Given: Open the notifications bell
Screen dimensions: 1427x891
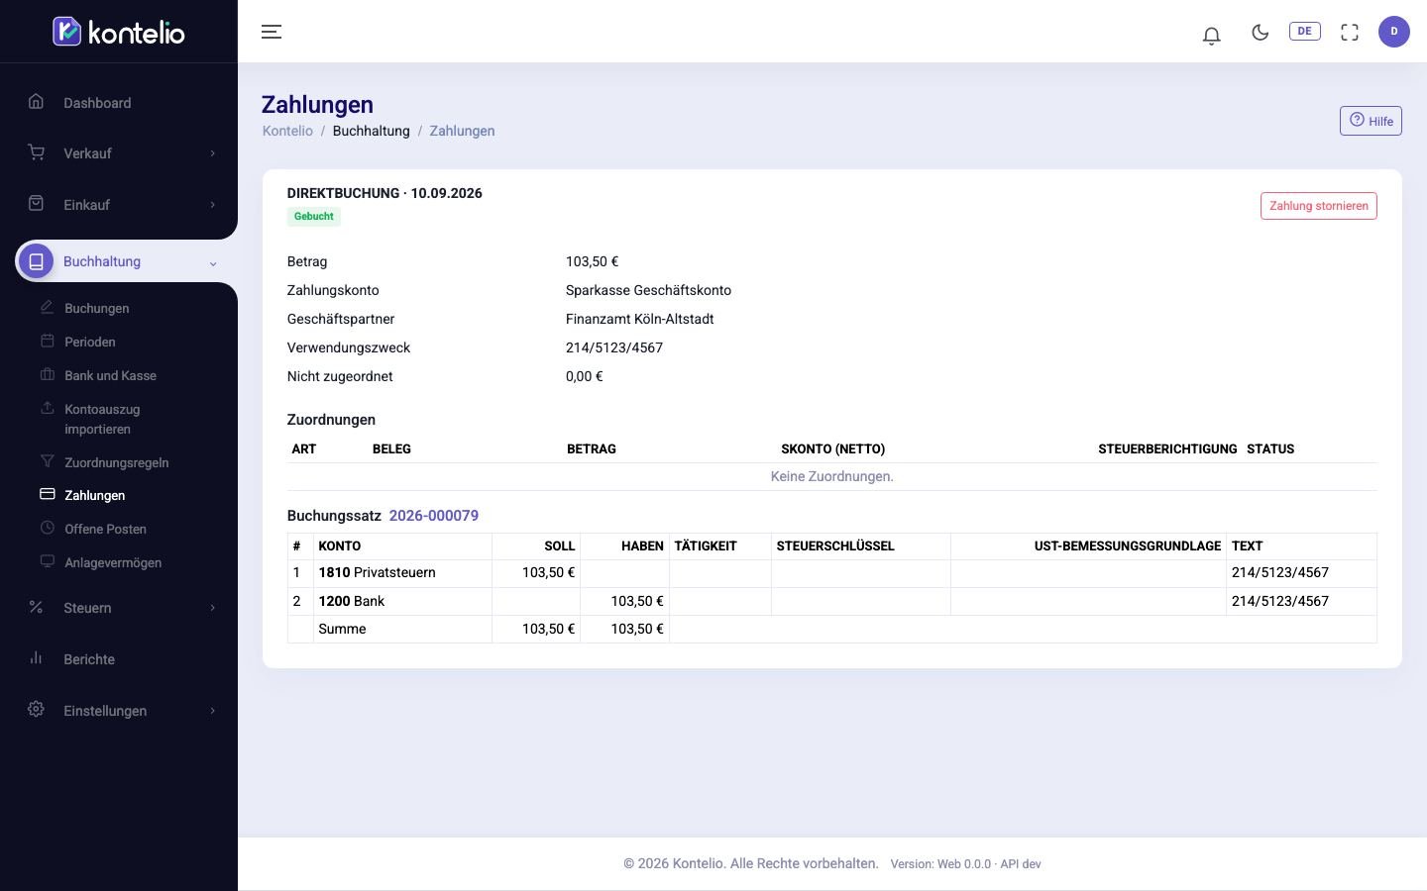Looking at the screenshot, I should pyautogui.click(x=1211, y=35).
